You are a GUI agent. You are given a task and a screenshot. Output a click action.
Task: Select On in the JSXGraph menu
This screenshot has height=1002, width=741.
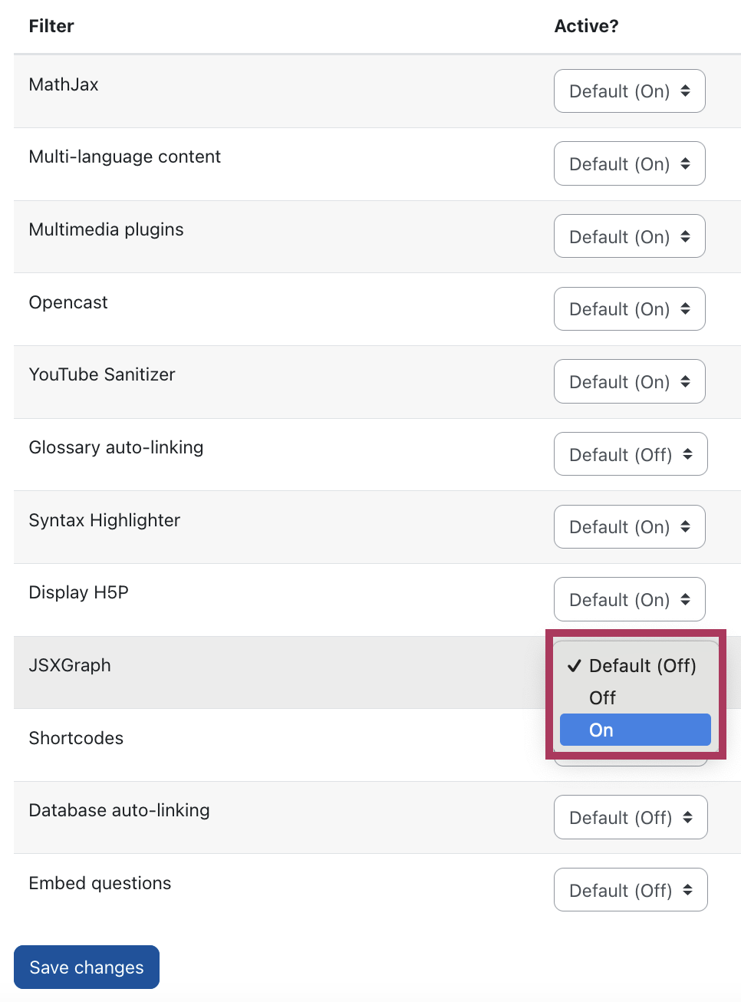(x=635, y=730)
